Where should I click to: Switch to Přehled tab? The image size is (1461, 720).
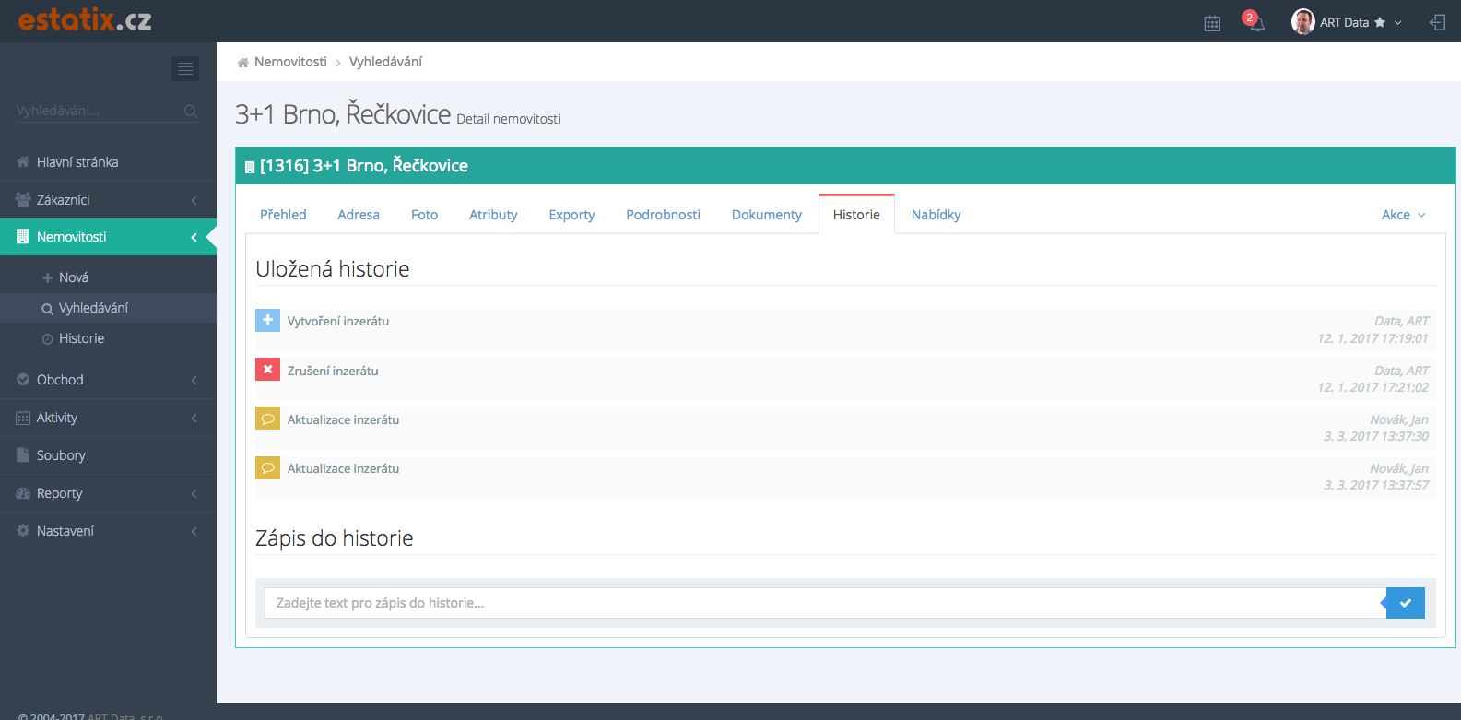point(283,215)
